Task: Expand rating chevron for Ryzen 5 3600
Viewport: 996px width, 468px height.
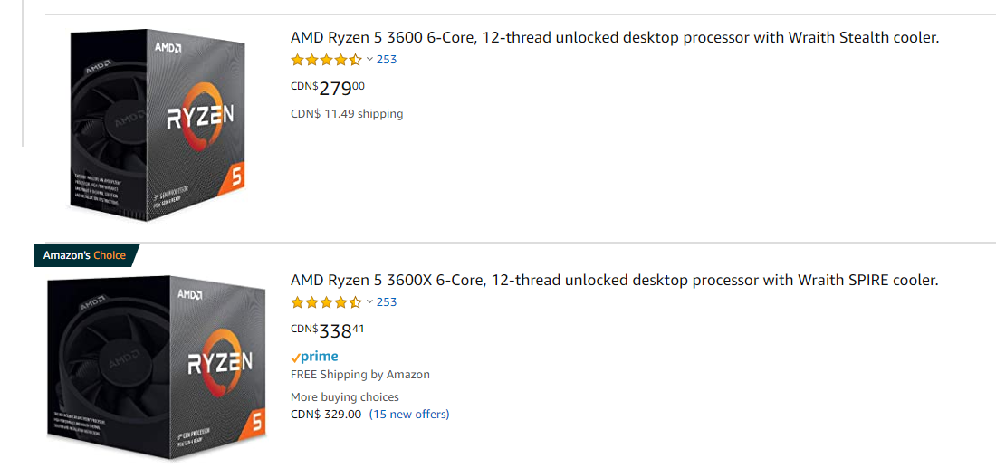Action: tap(369, 60)
